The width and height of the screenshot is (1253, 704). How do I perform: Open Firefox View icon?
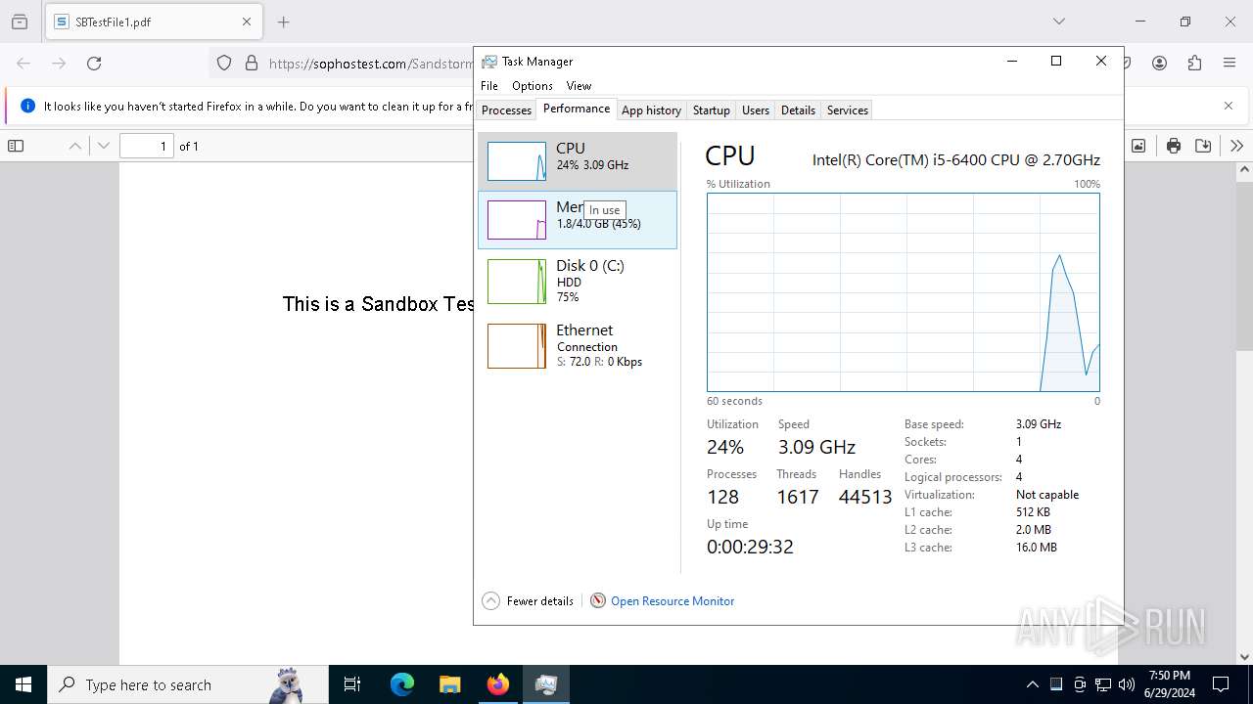pos(20,22)
